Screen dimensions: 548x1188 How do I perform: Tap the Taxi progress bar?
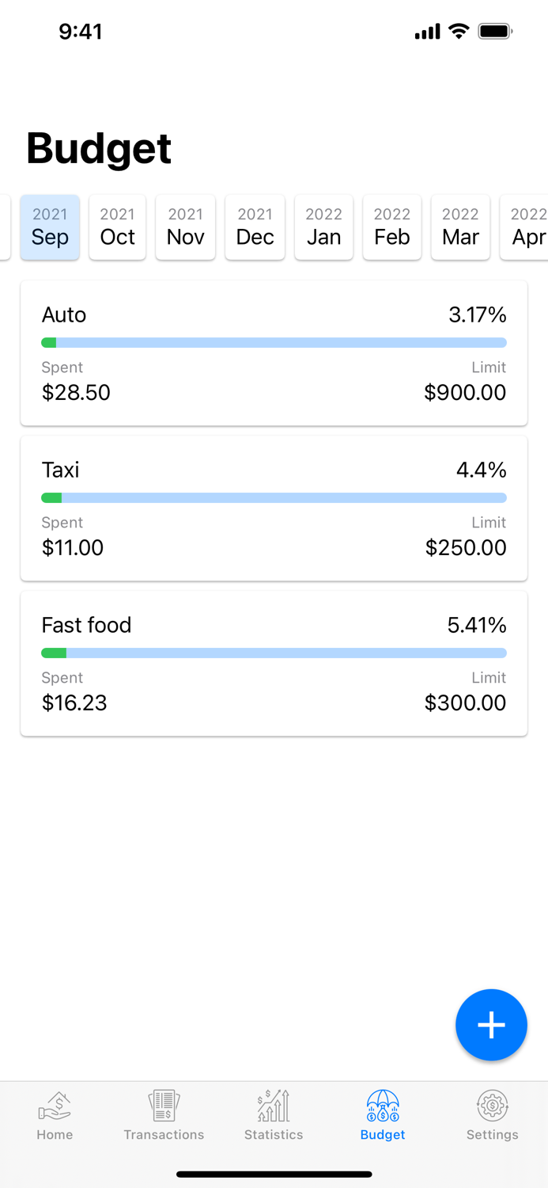[x=274, y=497]
